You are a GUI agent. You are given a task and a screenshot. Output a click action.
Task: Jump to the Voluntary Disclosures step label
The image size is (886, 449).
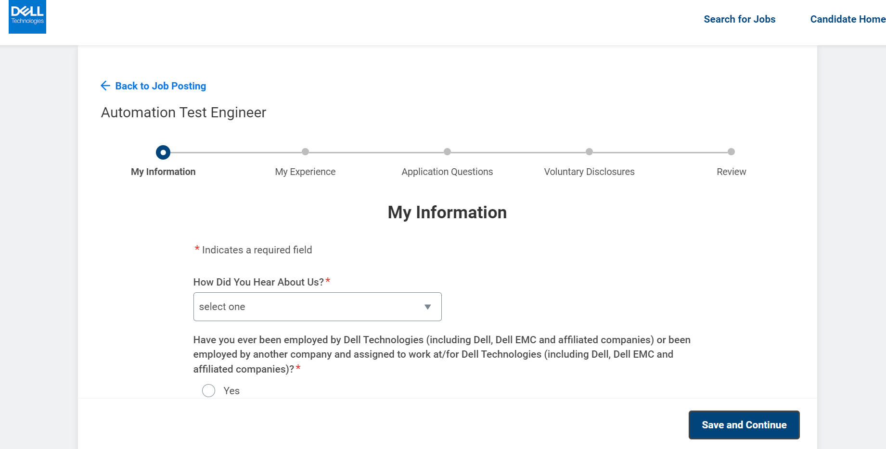click(589, 172)
